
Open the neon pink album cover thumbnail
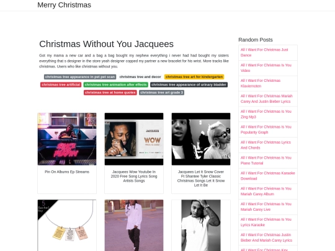click(x=67, y=139)
